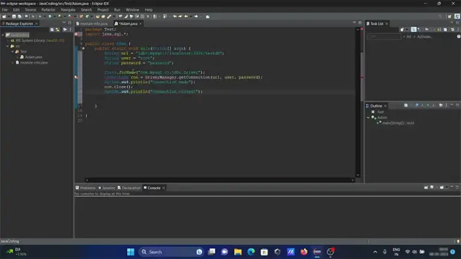
Task: Click the Pin Editor toolbar icon
Action: [208, 16]
